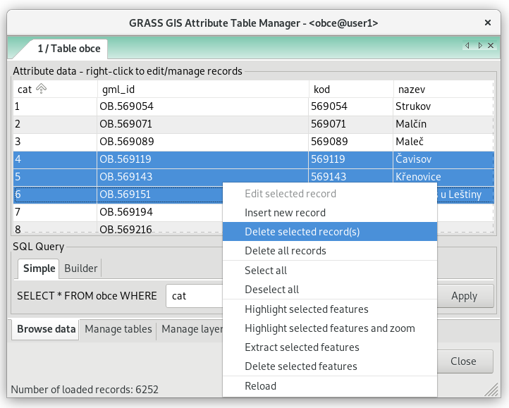Click the OB.569143 cell
This screenshot has height=408, width=509.
[202, 177]
